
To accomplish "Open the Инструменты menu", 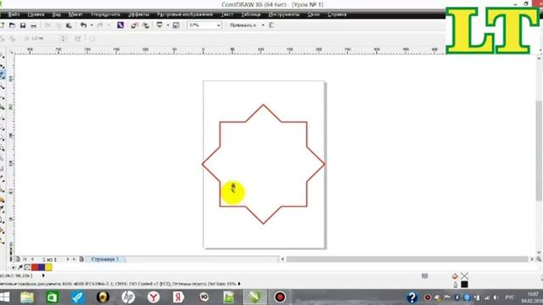I will (284, 14).
